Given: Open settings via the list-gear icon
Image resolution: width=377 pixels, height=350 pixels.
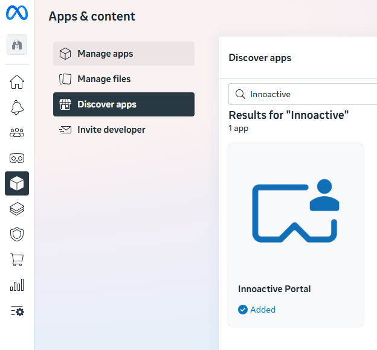Looking at the screenshot, I should (x=17, y=311).
